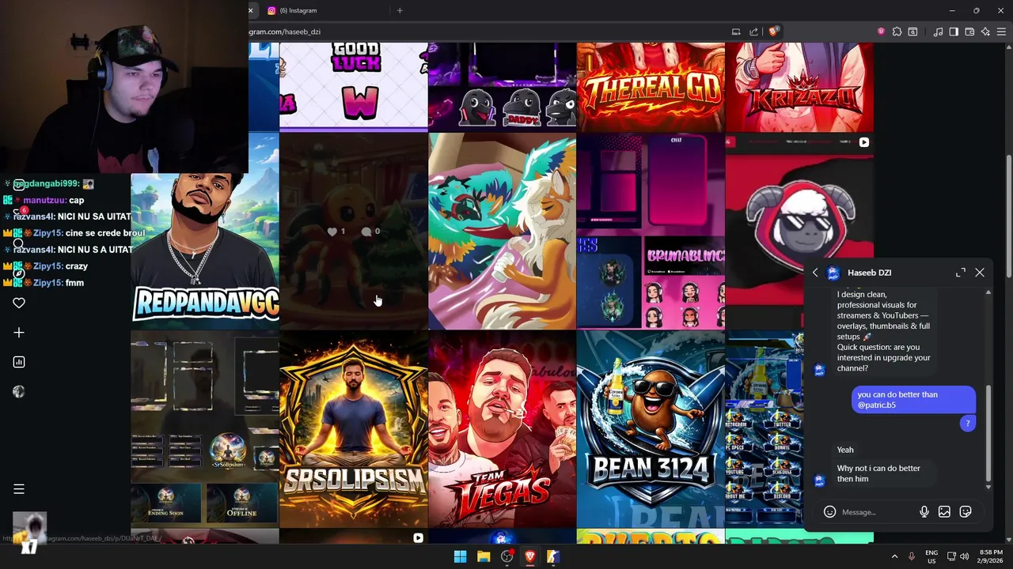The height and width of the screenshot is (569, 1013).
Task: Open the TheRealGD post thumbnail
Action: pos(651,87)
